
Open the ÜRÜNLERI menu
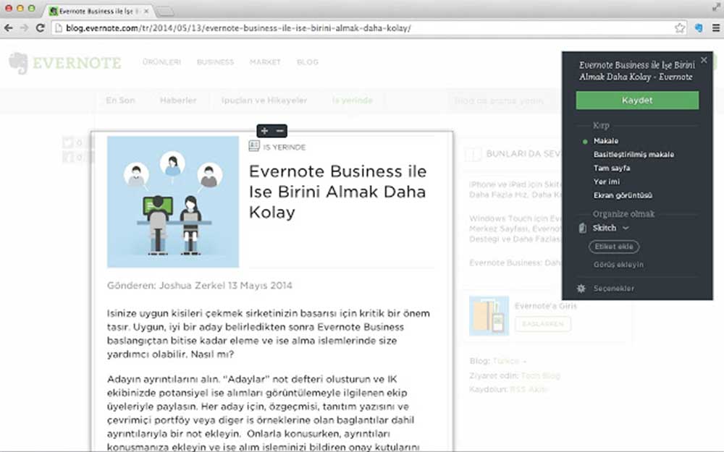[x=161, y=61]
